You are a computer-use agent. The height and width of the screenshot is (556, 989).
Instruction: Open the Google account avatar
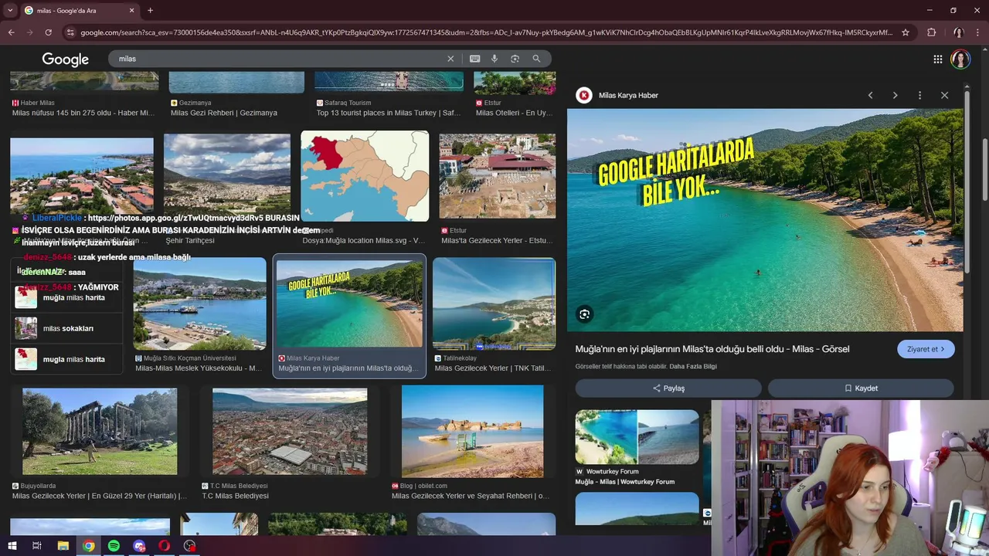[960, 59]
